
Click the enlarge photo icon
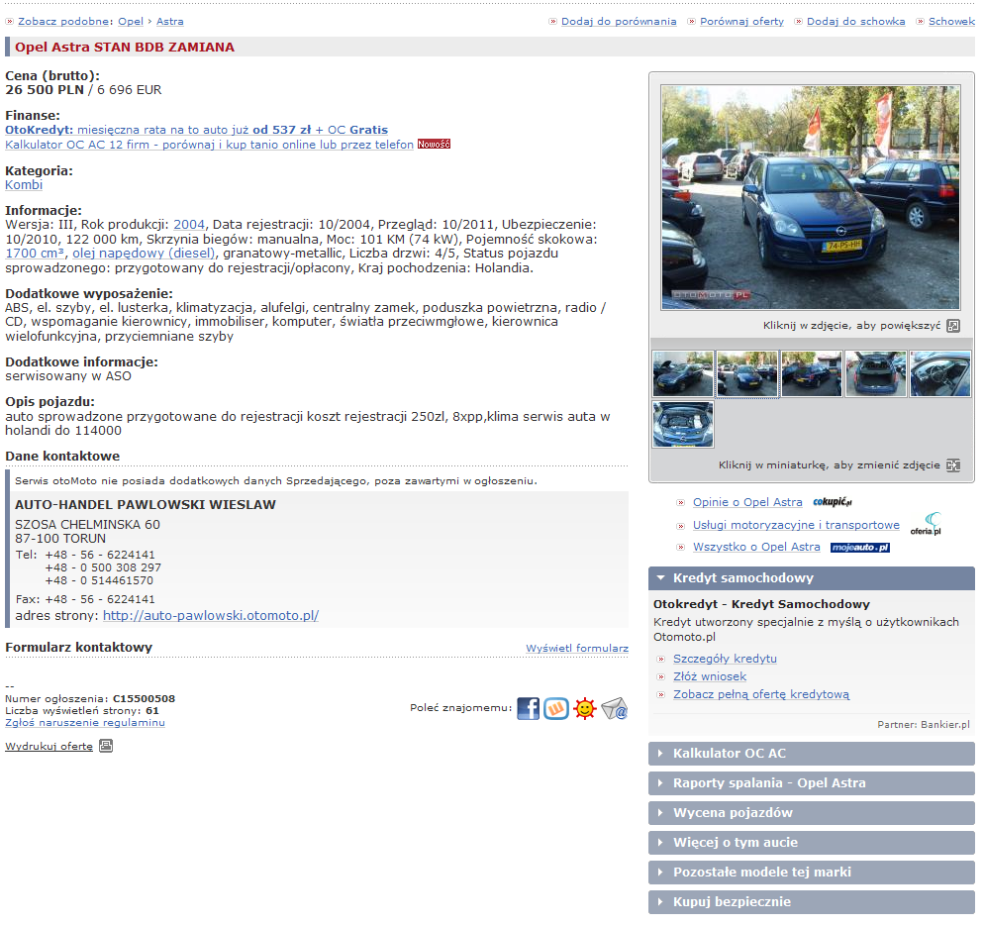pyautogui.click(x=953, y=326)
